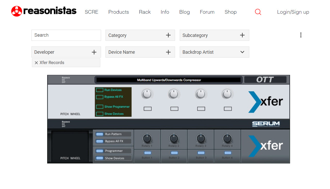Click Button 1 on Serum panel

(x=147, y=153)
